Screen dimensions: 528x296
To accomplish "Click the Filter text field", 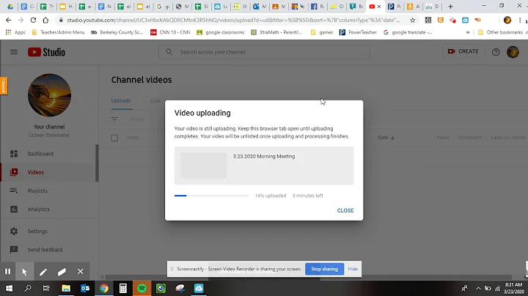I will (x=137, y=119).
